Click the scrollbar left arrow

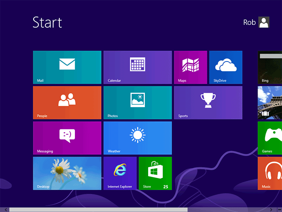(6, 209)
